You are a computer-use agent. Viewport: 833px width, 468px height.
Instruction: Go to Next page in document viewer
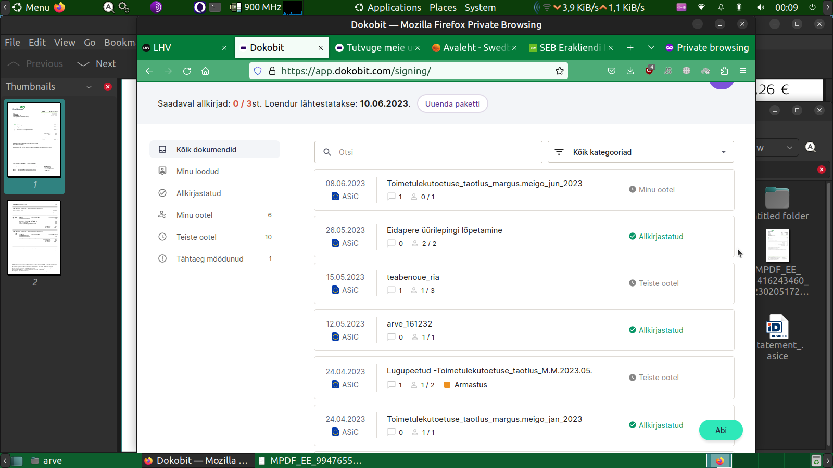tap(97, 64)
